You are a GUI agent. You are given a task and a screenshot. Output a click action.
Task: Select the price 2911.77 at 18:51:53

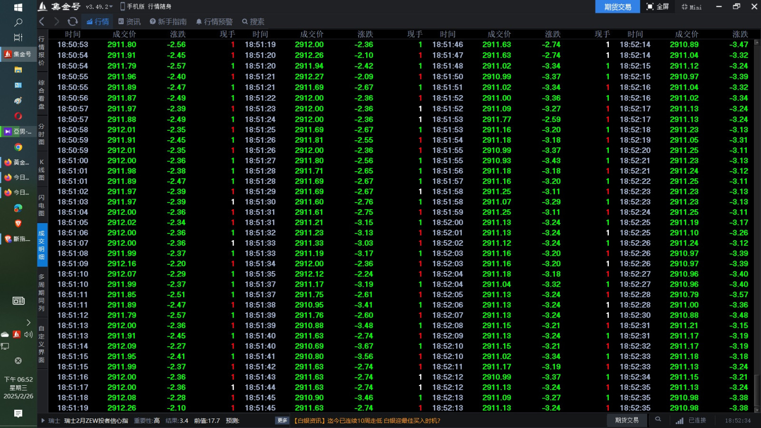pos(497,119)
